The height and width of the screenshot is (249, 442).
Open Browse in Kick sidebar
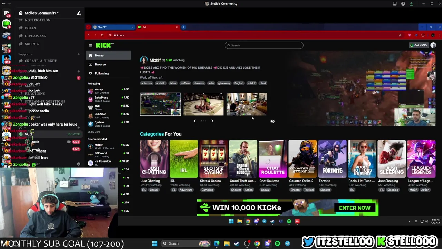(108, 64)
